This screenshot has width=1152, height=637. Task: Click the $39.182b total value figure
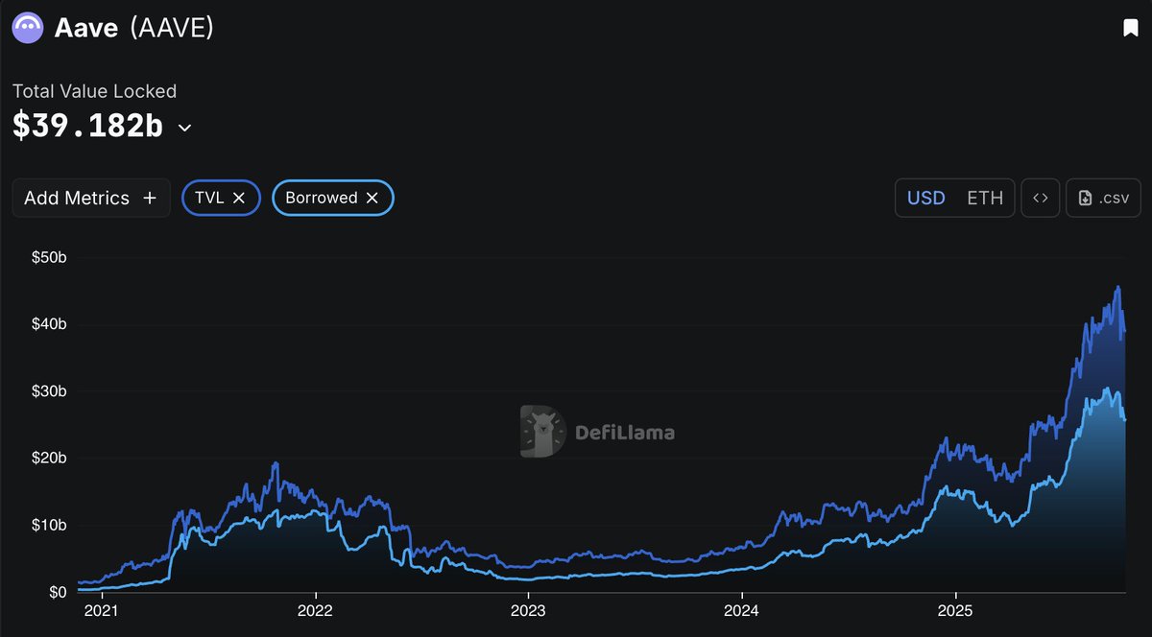pyautogui.click(x=87, y=127)
